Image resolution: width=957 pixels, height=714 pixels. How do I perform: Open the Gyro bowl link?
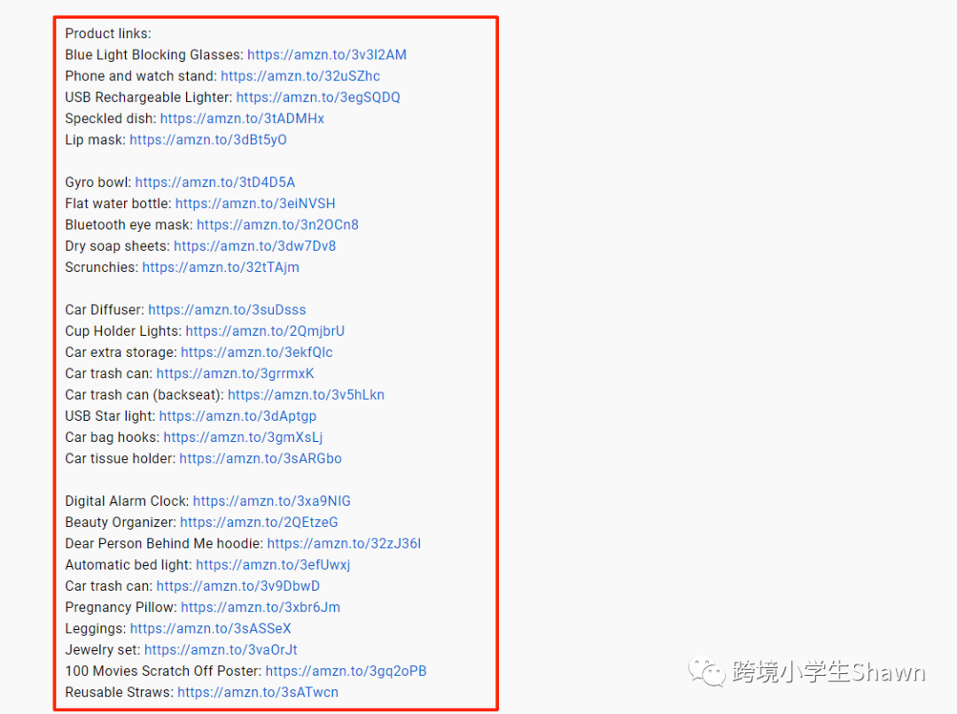point(214,182)
